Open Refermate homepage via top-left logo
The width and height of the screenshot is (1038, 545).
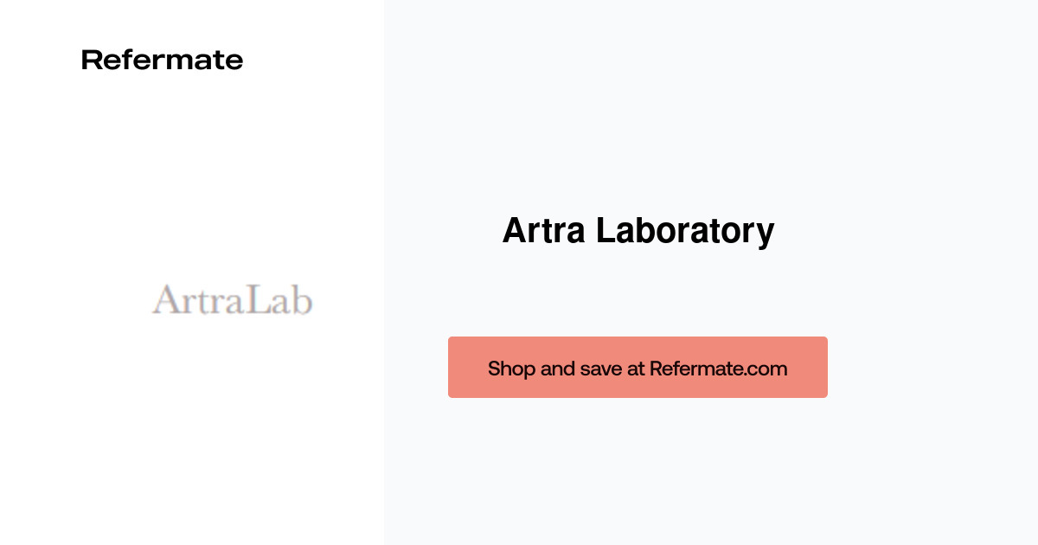tap(162, 59)
